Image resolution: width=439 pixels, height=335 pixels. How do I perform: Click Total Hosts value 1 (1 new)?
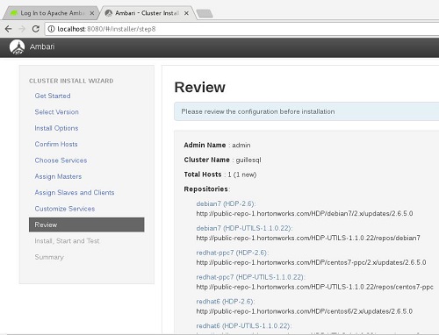point(242,175)
